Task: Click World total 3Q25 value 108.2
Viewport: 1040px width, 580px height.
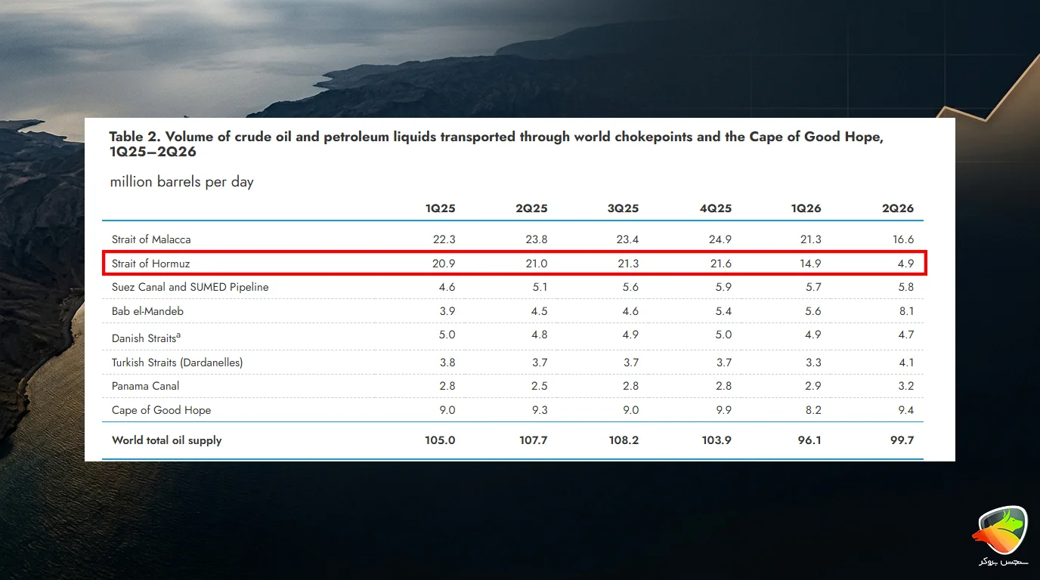Action: coord(624,440)
